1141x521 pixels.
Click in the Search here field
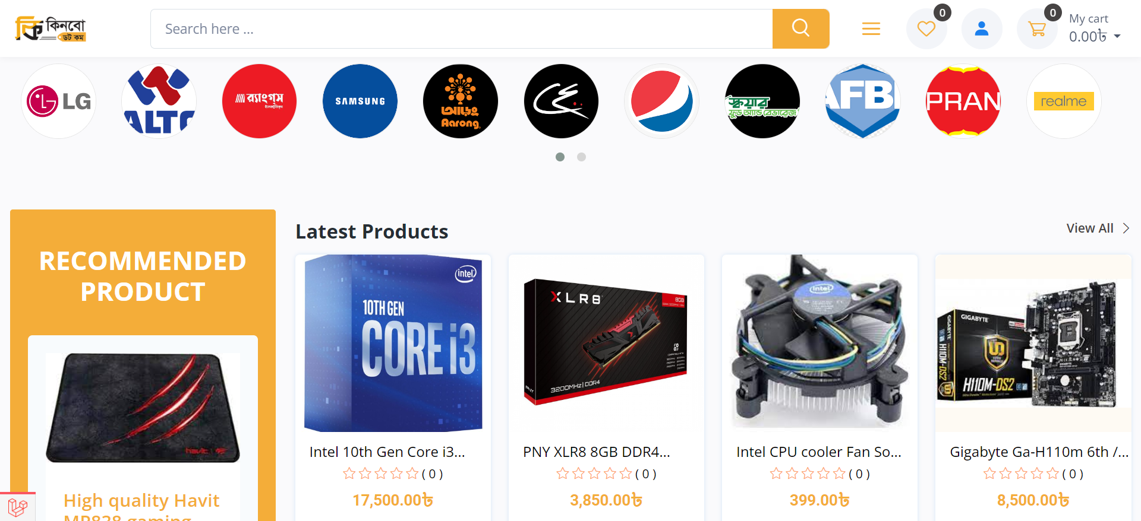pyautogui.click(x=462, y=28)
